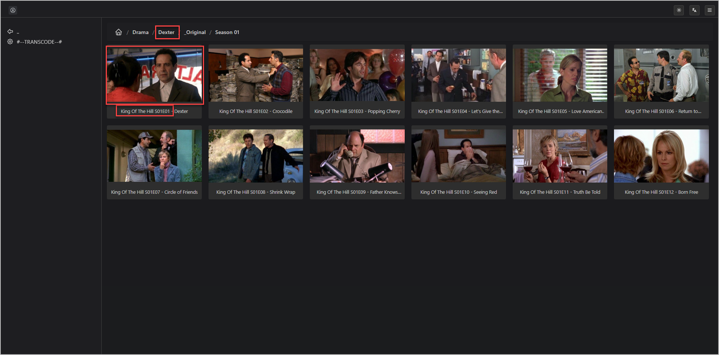Click the gear icon beside #--TRANSCODE--#

(x=10, y=42)
